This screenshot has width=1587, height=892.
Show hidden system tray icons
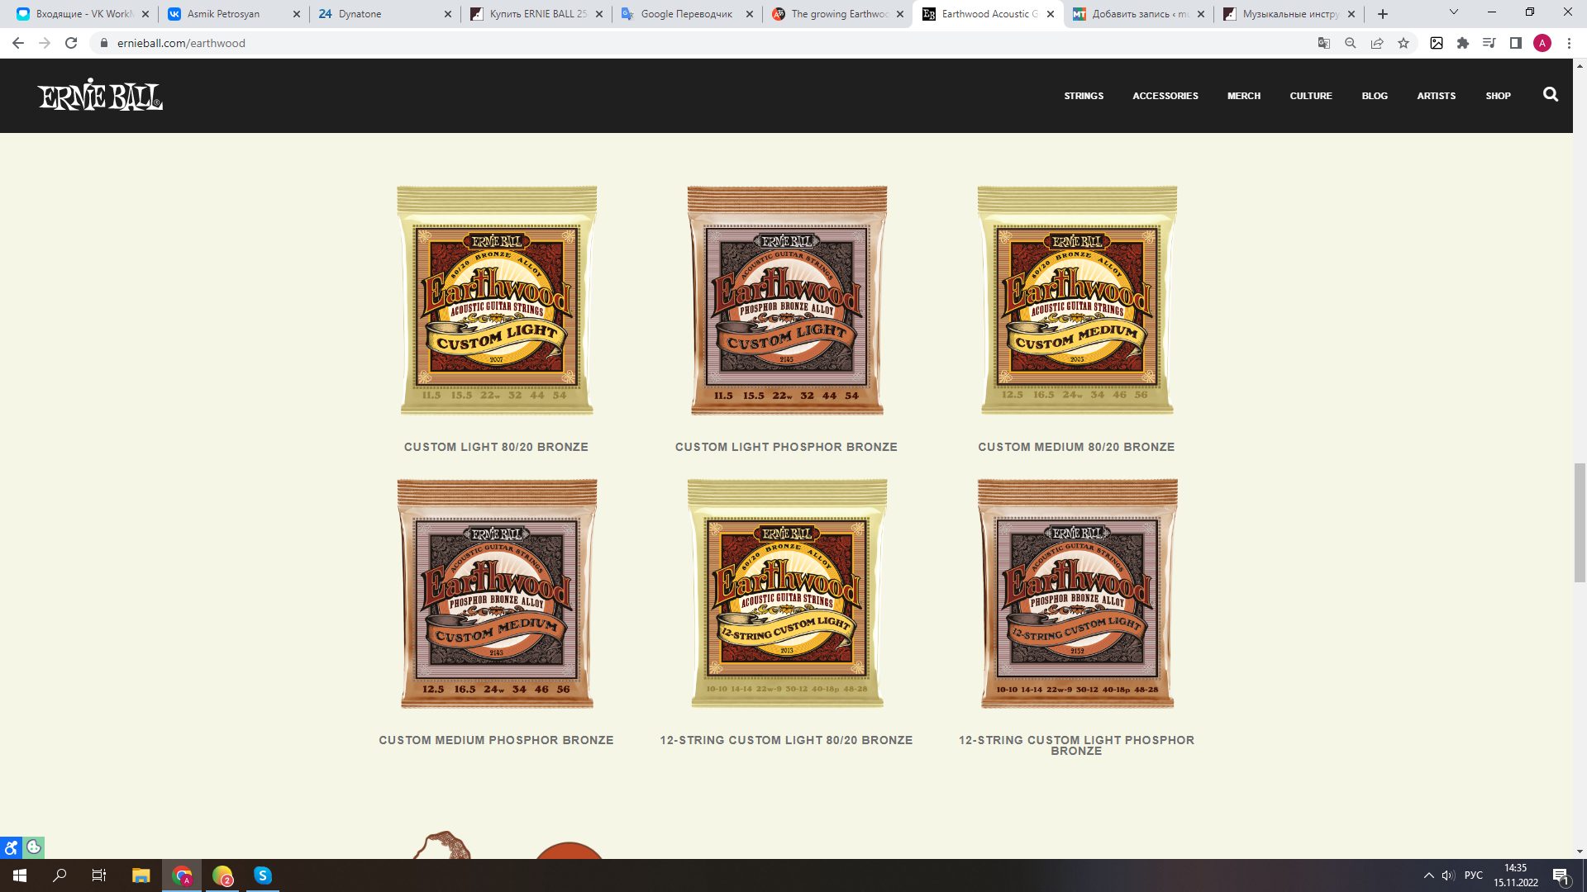[1428, 875]
